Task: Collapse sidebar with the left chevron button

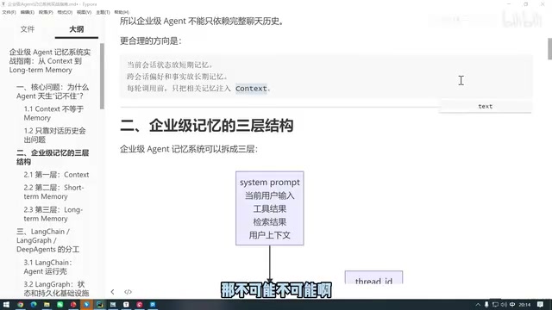Action: (x=112, y=292)
